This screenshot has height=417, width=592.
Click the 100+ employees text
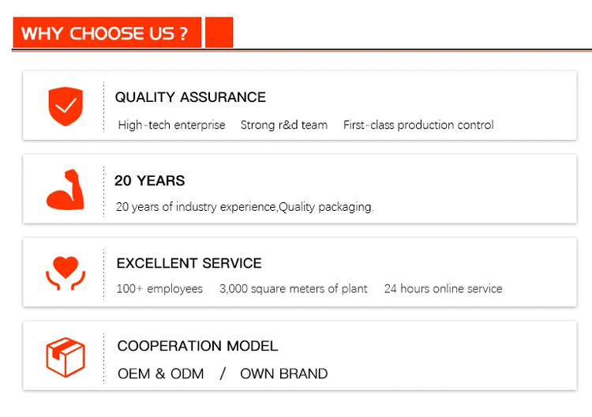159,289
